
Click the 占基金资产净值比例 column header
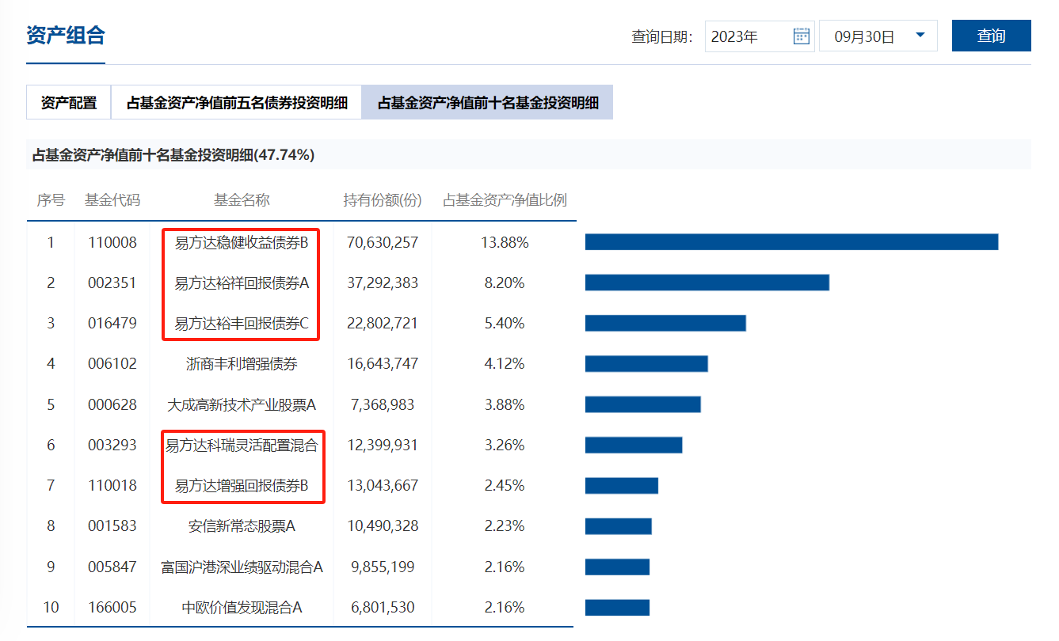[505, 200]
